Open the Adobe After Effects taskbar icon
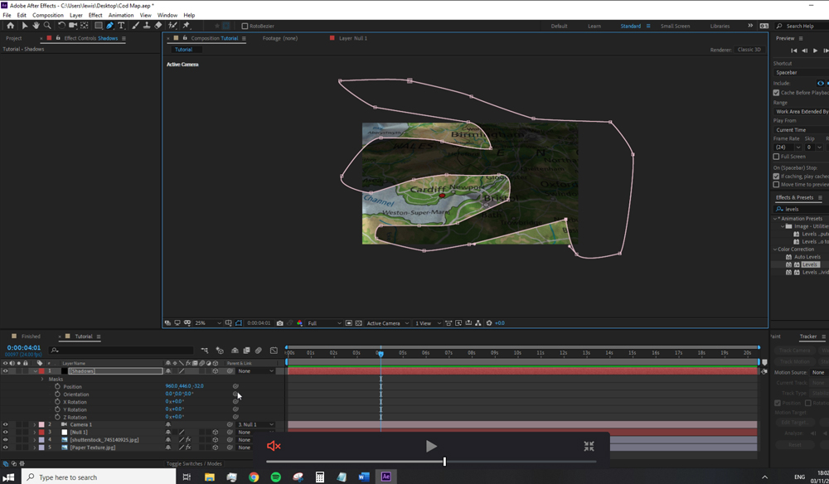Image resolution: width=829 pixels, height=484 pixels. 386,477
